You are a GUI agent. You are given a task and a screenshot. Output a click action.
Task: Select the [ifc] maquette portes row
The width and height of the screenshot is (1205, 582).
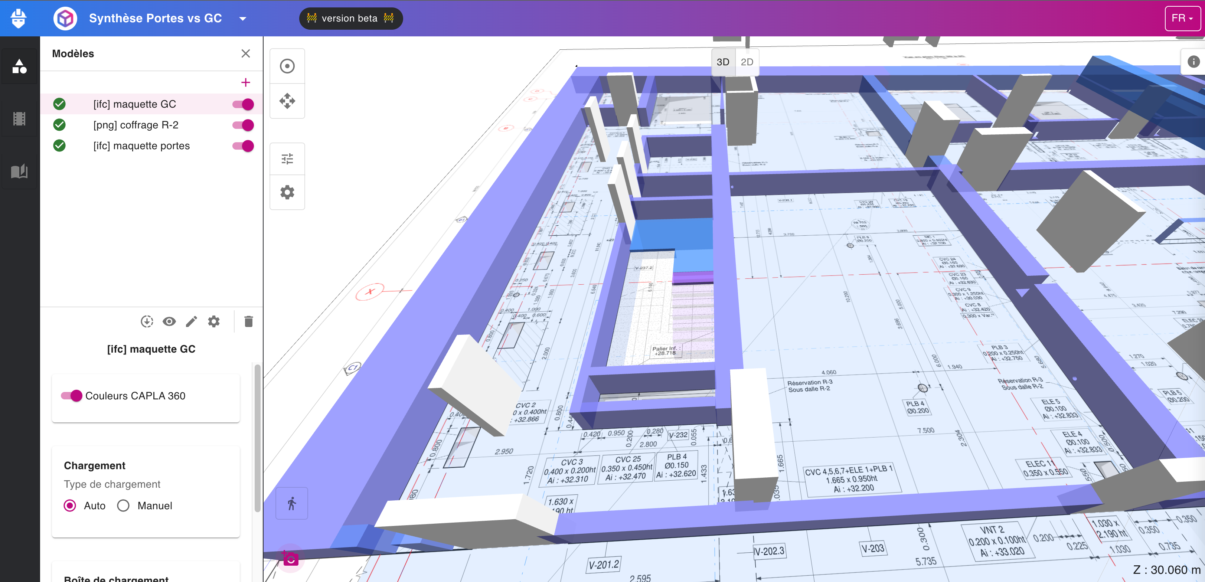[151, 145]
